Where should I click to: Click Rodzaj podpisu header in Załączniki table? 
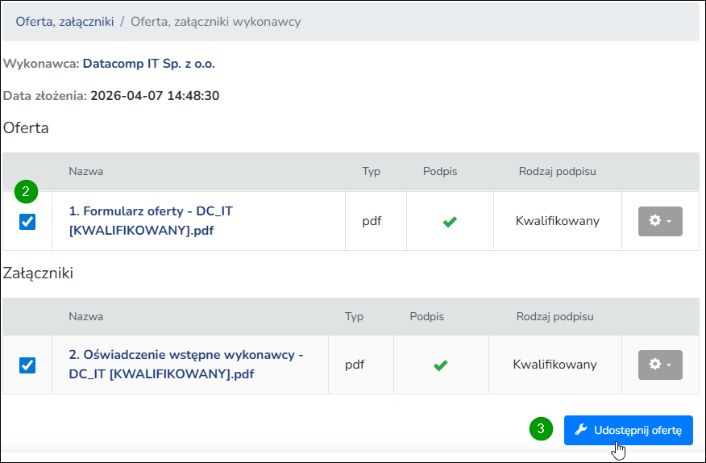554,316
